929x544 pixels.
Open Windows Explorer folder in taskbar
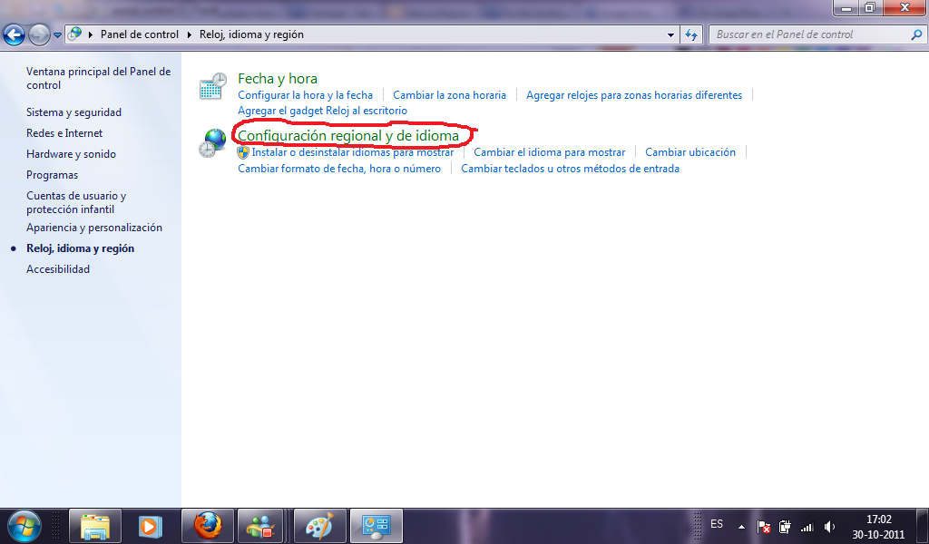[x=95, y=526]
